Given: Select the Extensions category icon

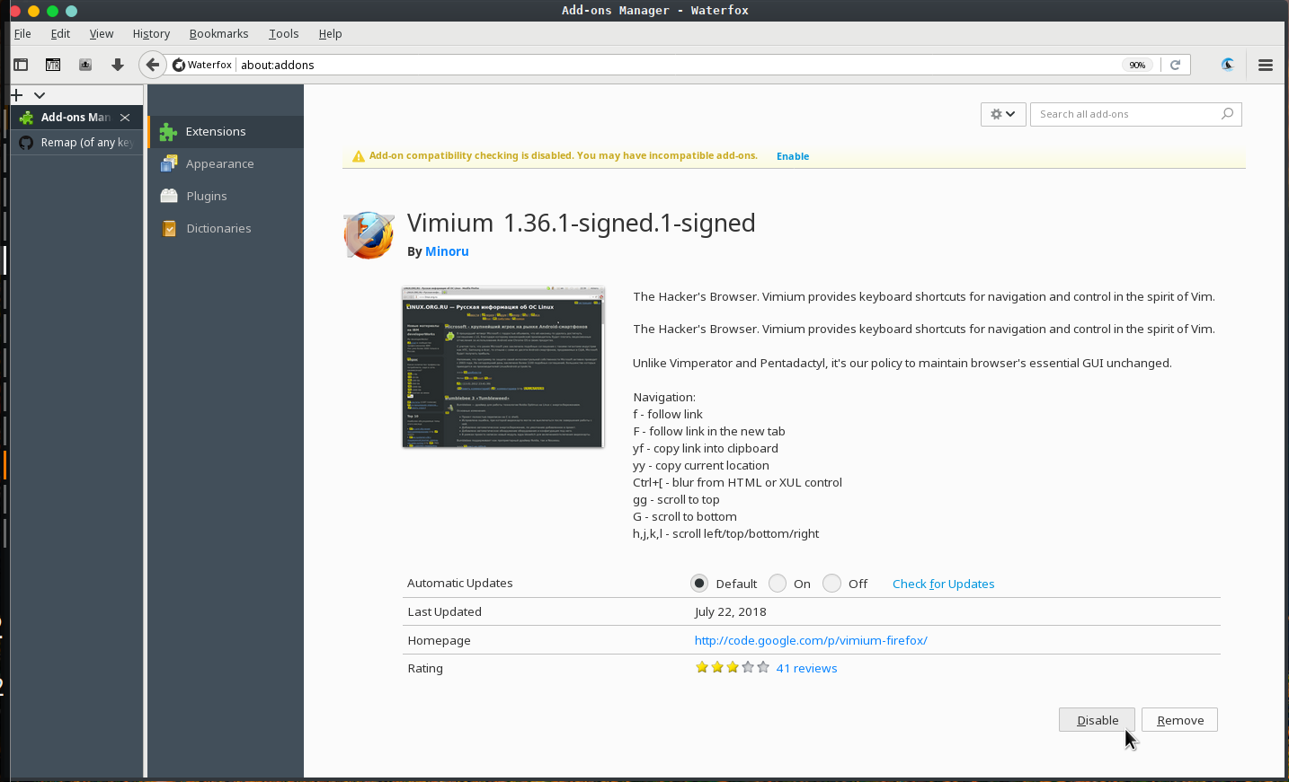Looking at the screenshot, I should pyautogui.click(x=168, y=131).
